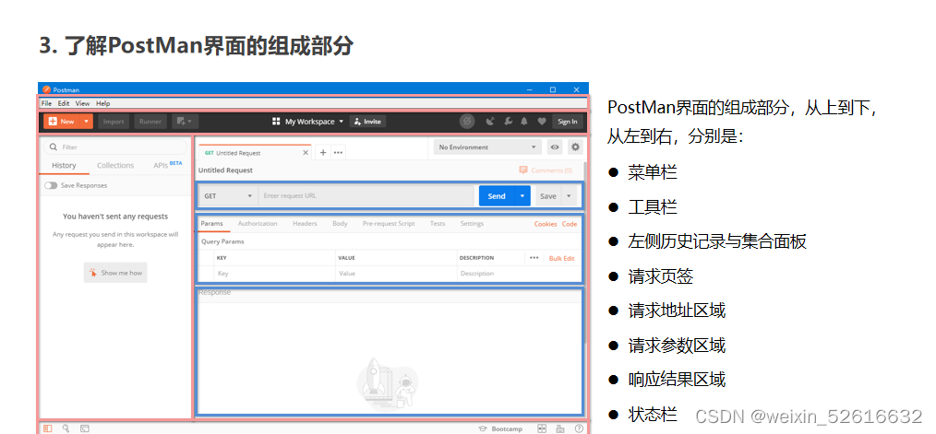This screenshot has height=434, width=936.
Task: Open the find and replace magnifier icon
Action: [66, 428]
